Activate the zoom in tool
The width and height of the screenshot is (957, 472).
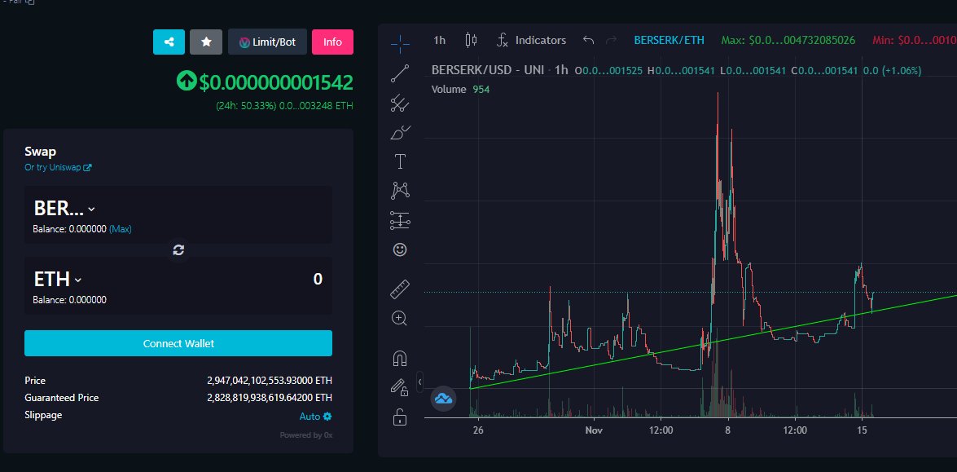pyautogui.click(x=400, y=318)
